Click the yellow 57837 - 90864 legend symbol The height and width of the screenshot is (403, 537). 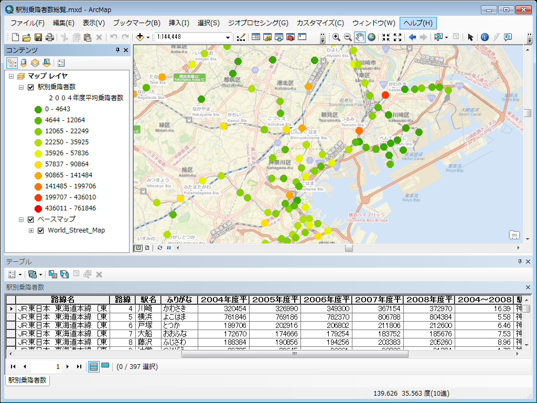tap(38, 164)
